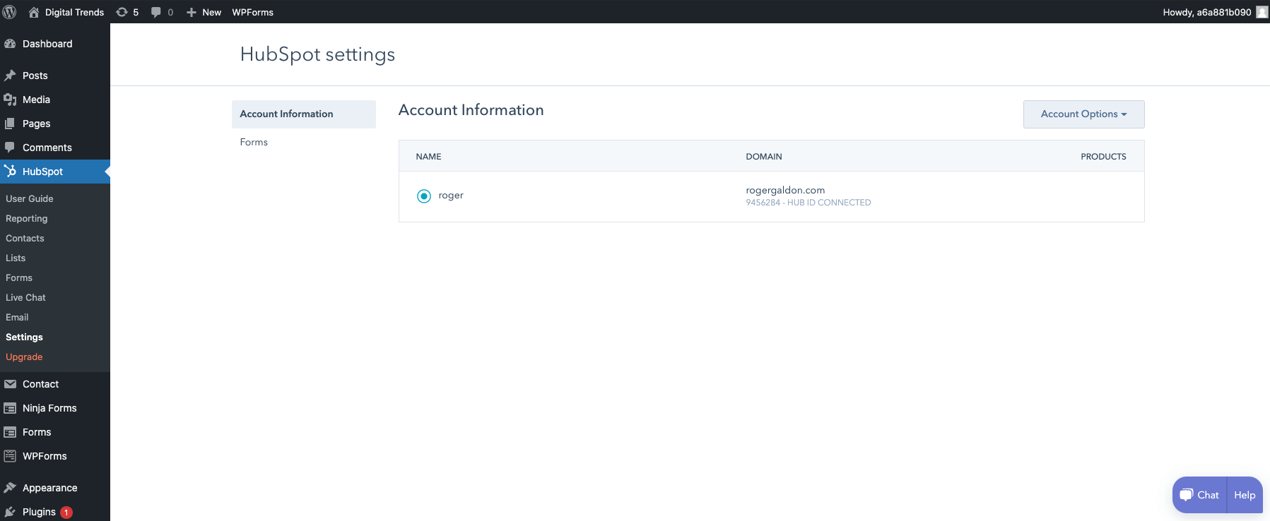Open User Guide in HubSpot submenu

tap(30, 199)
